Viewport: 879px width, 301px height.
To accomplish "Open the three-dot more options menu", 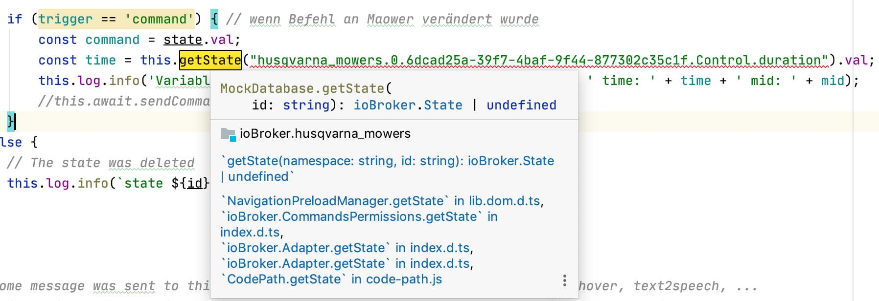I will coord(564,280).
